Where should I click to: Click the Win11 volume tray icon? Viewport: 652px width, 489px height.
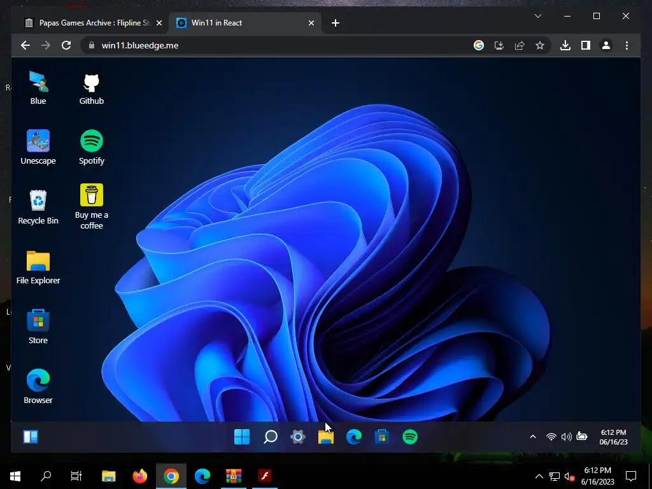pyautogui.click(x=566, y=437)
